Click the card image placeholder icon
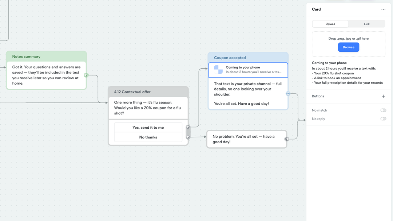 (x=218, y=70)
